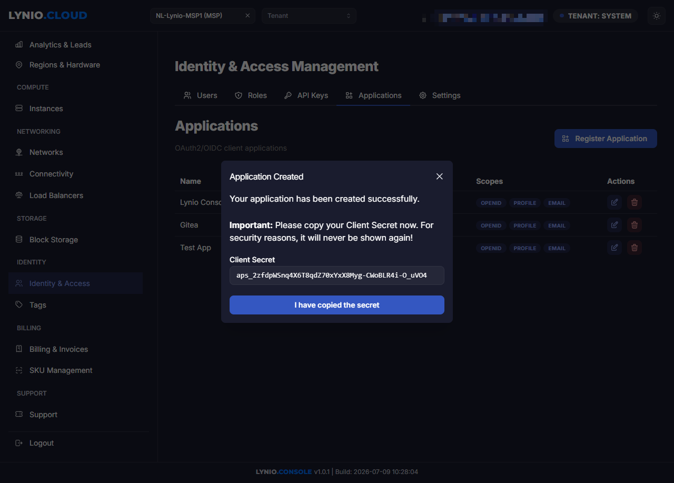Select the Gitea row name
The image size is (674, 483).
pyautogui.click(x=189, y=225)
